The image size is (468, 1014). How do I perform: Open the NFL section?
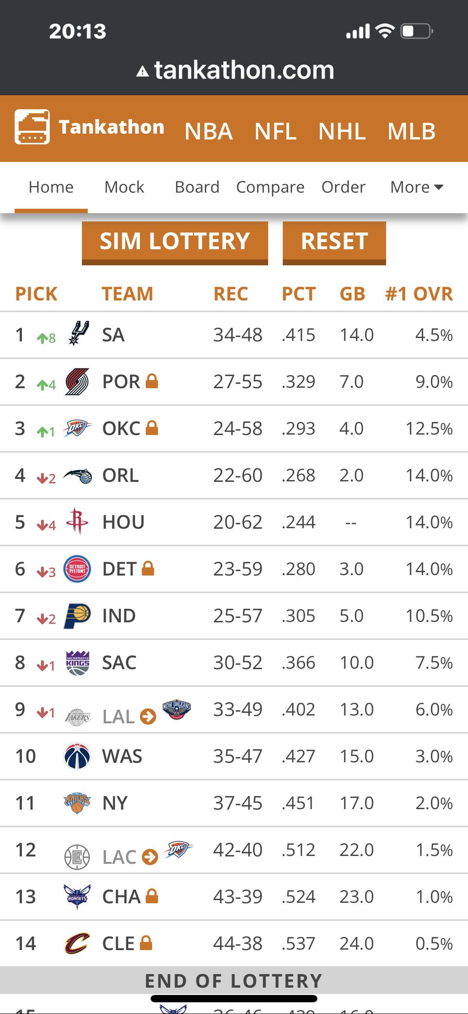click(275, 131)
